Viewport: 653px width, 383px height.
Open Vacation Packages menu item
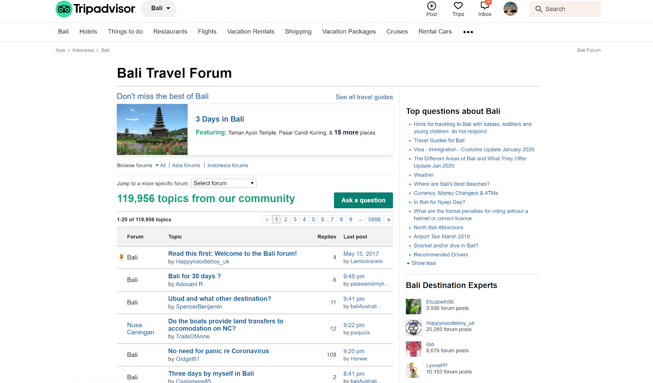click(x=349, y=31)
